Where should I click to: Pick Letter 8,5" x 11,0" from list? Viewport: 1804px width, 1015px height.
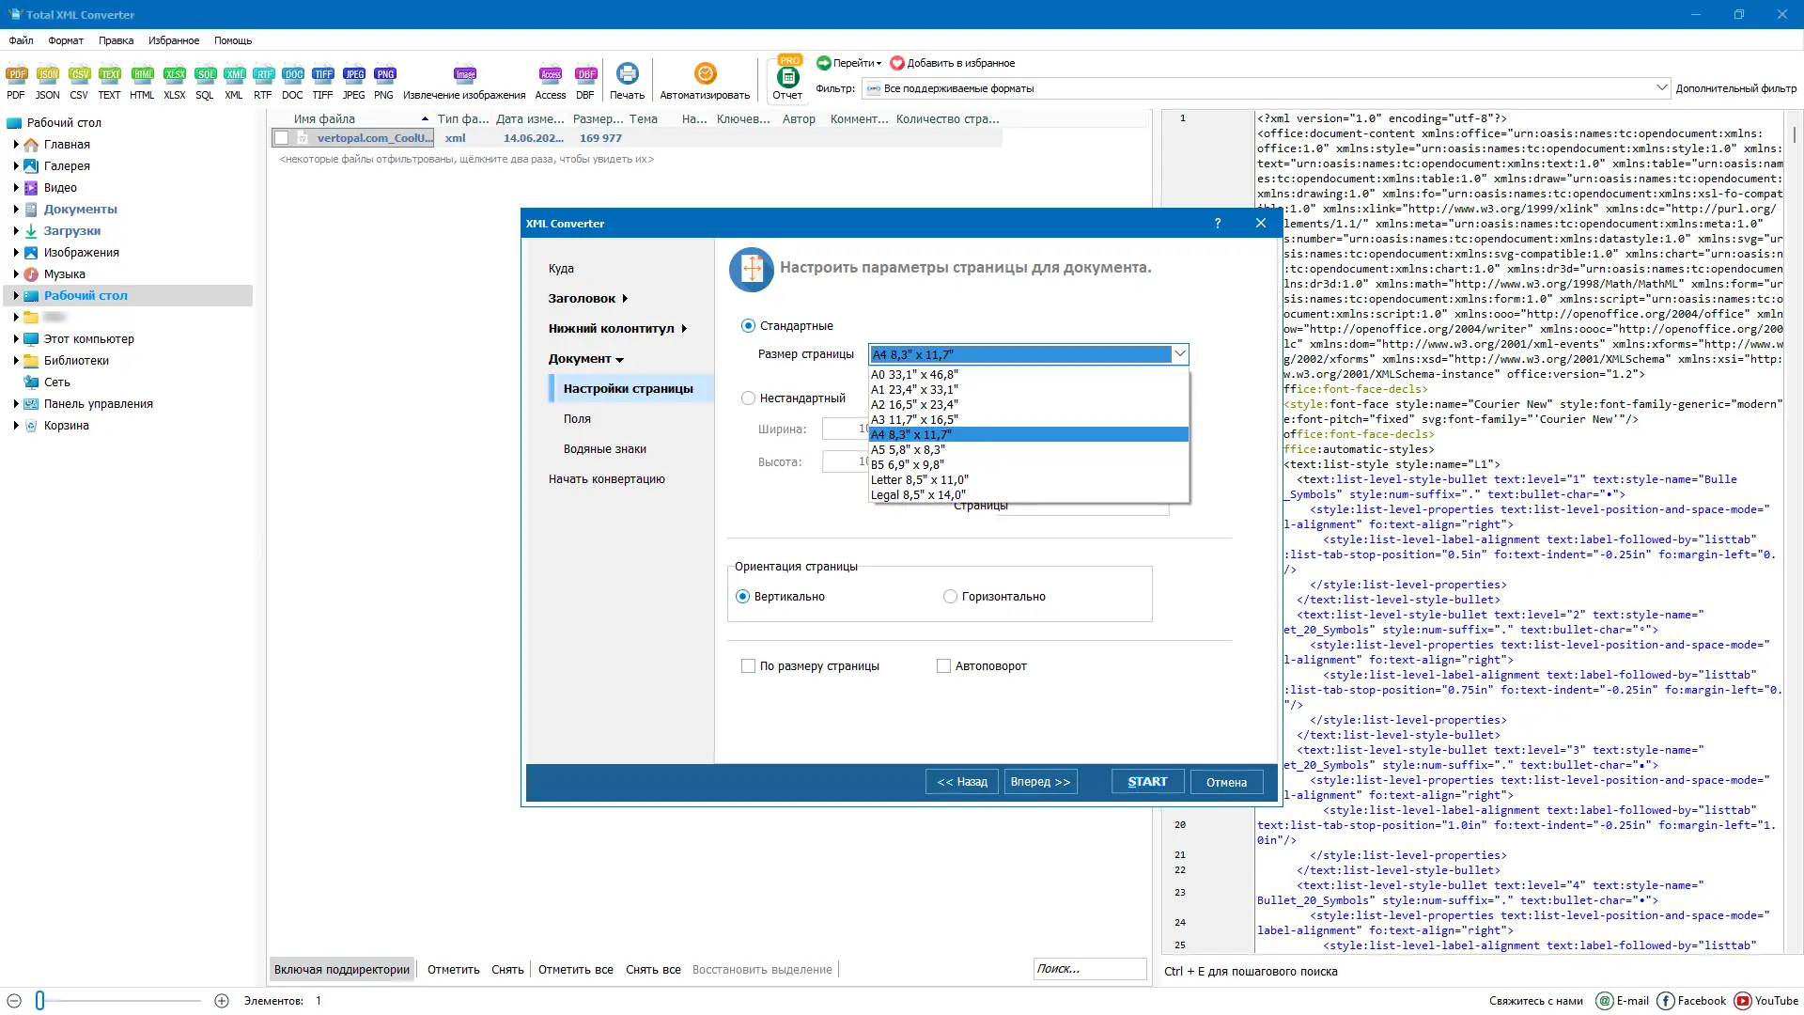[x=919, y=479]
